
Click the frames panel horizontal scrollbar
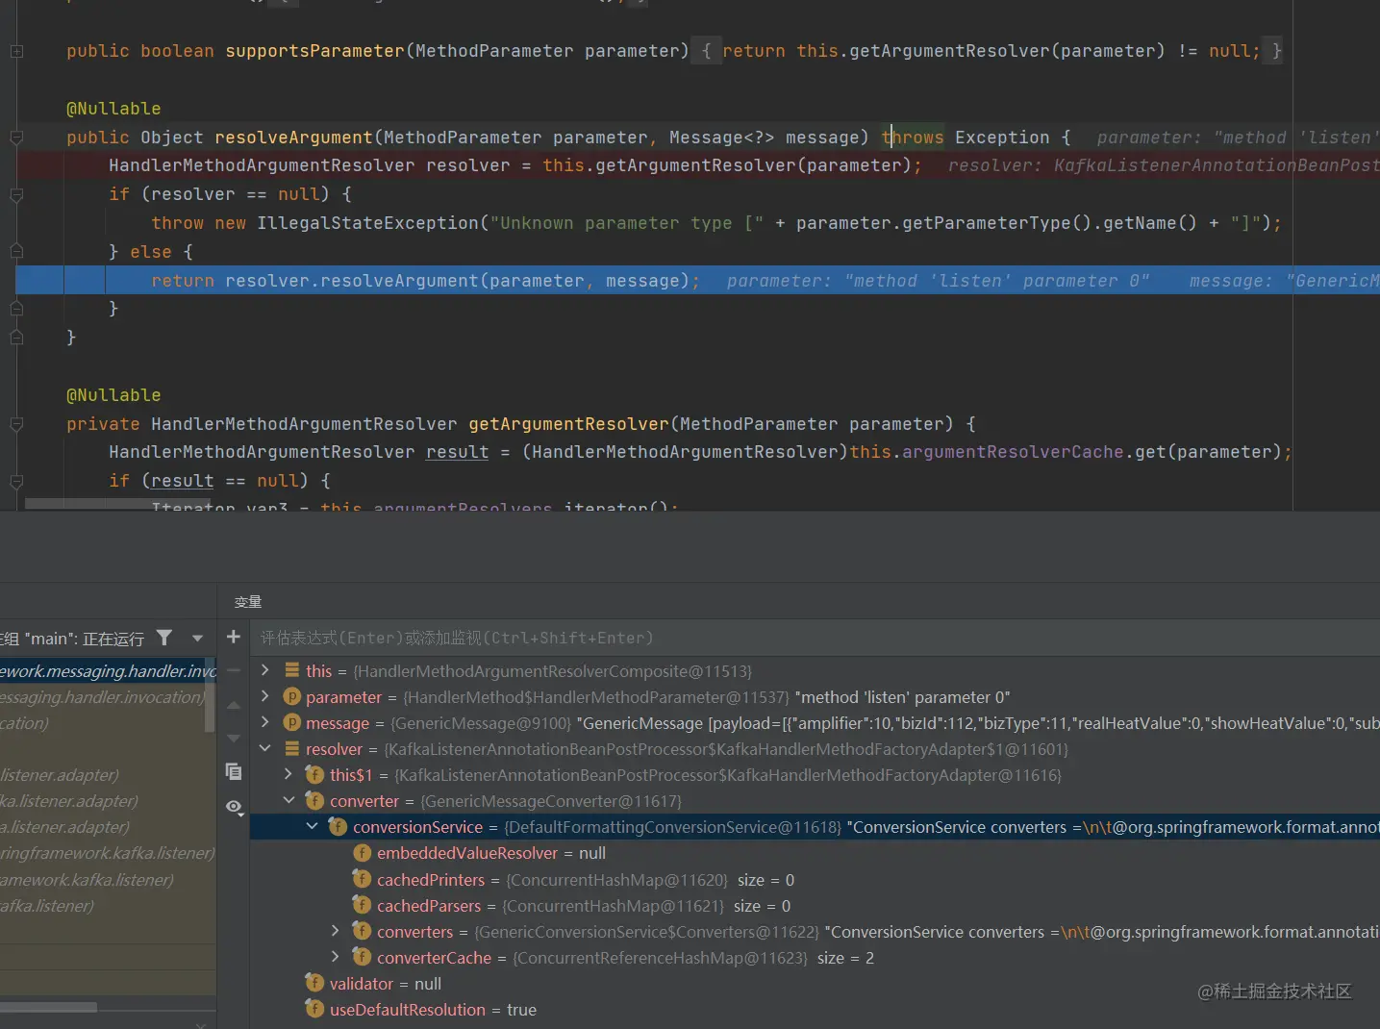point(48,1007)
